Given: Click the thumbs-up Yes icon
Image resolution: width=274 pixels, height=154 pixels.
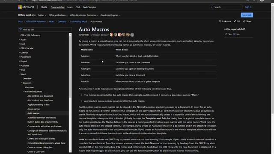Looking at the screenshot, I should [226, 34].
